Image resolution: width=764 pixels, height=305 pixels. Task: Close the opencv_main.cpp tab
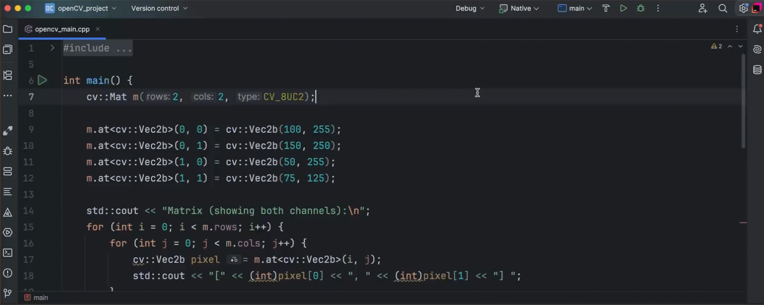pyautogui.click(x=98, y=29)
